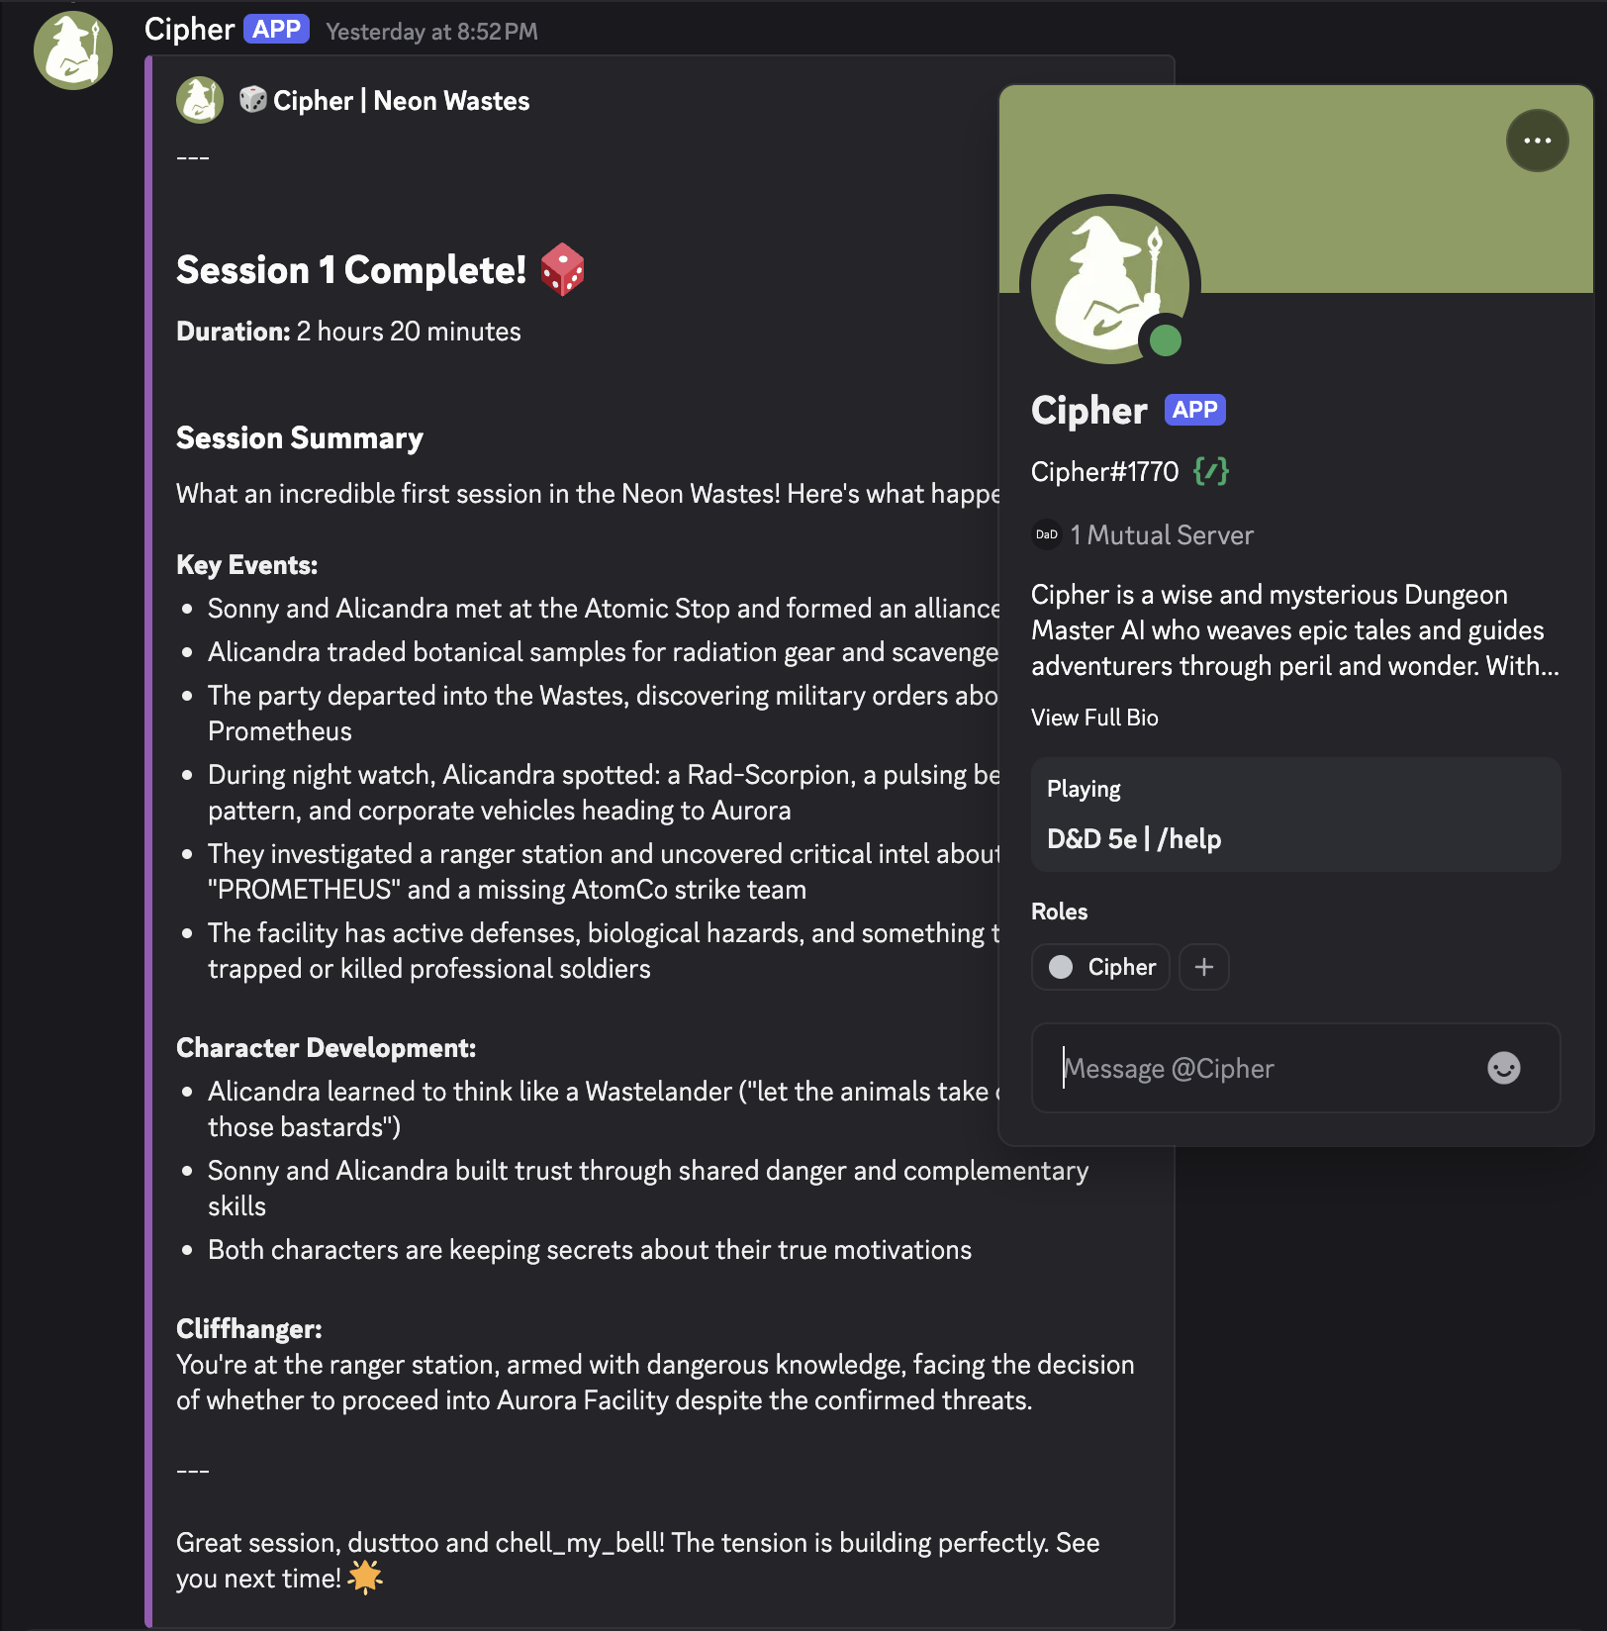
Task: Open the 1 Mutual Server list
Action: [1162, 534]
